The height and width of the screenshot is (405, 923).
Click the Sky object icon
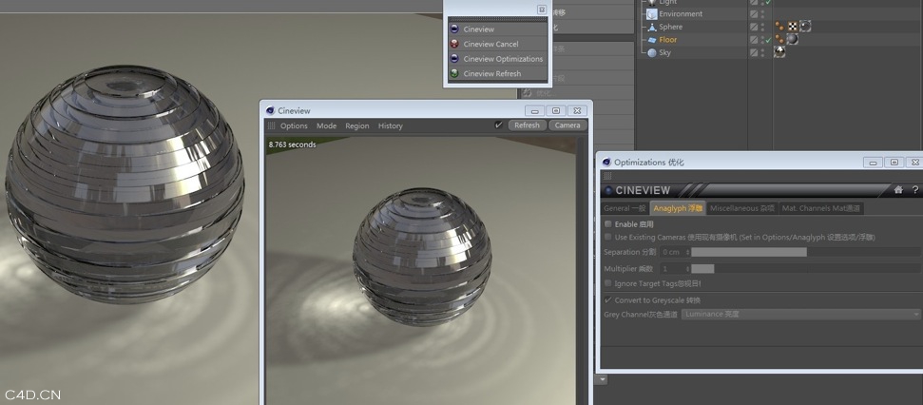[x=652, y=53]
